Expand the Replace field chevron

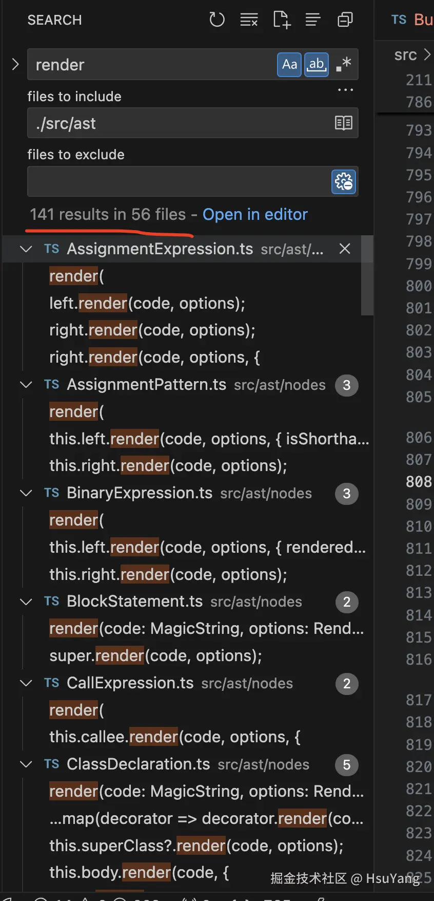[15, 65]
